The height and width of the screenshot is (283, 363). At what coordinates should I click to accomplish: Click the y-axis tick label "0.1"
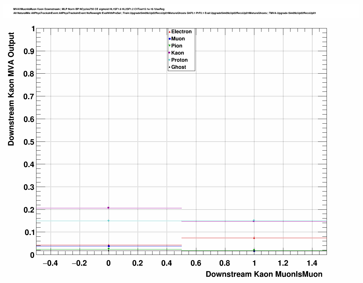tap(30, 233)
